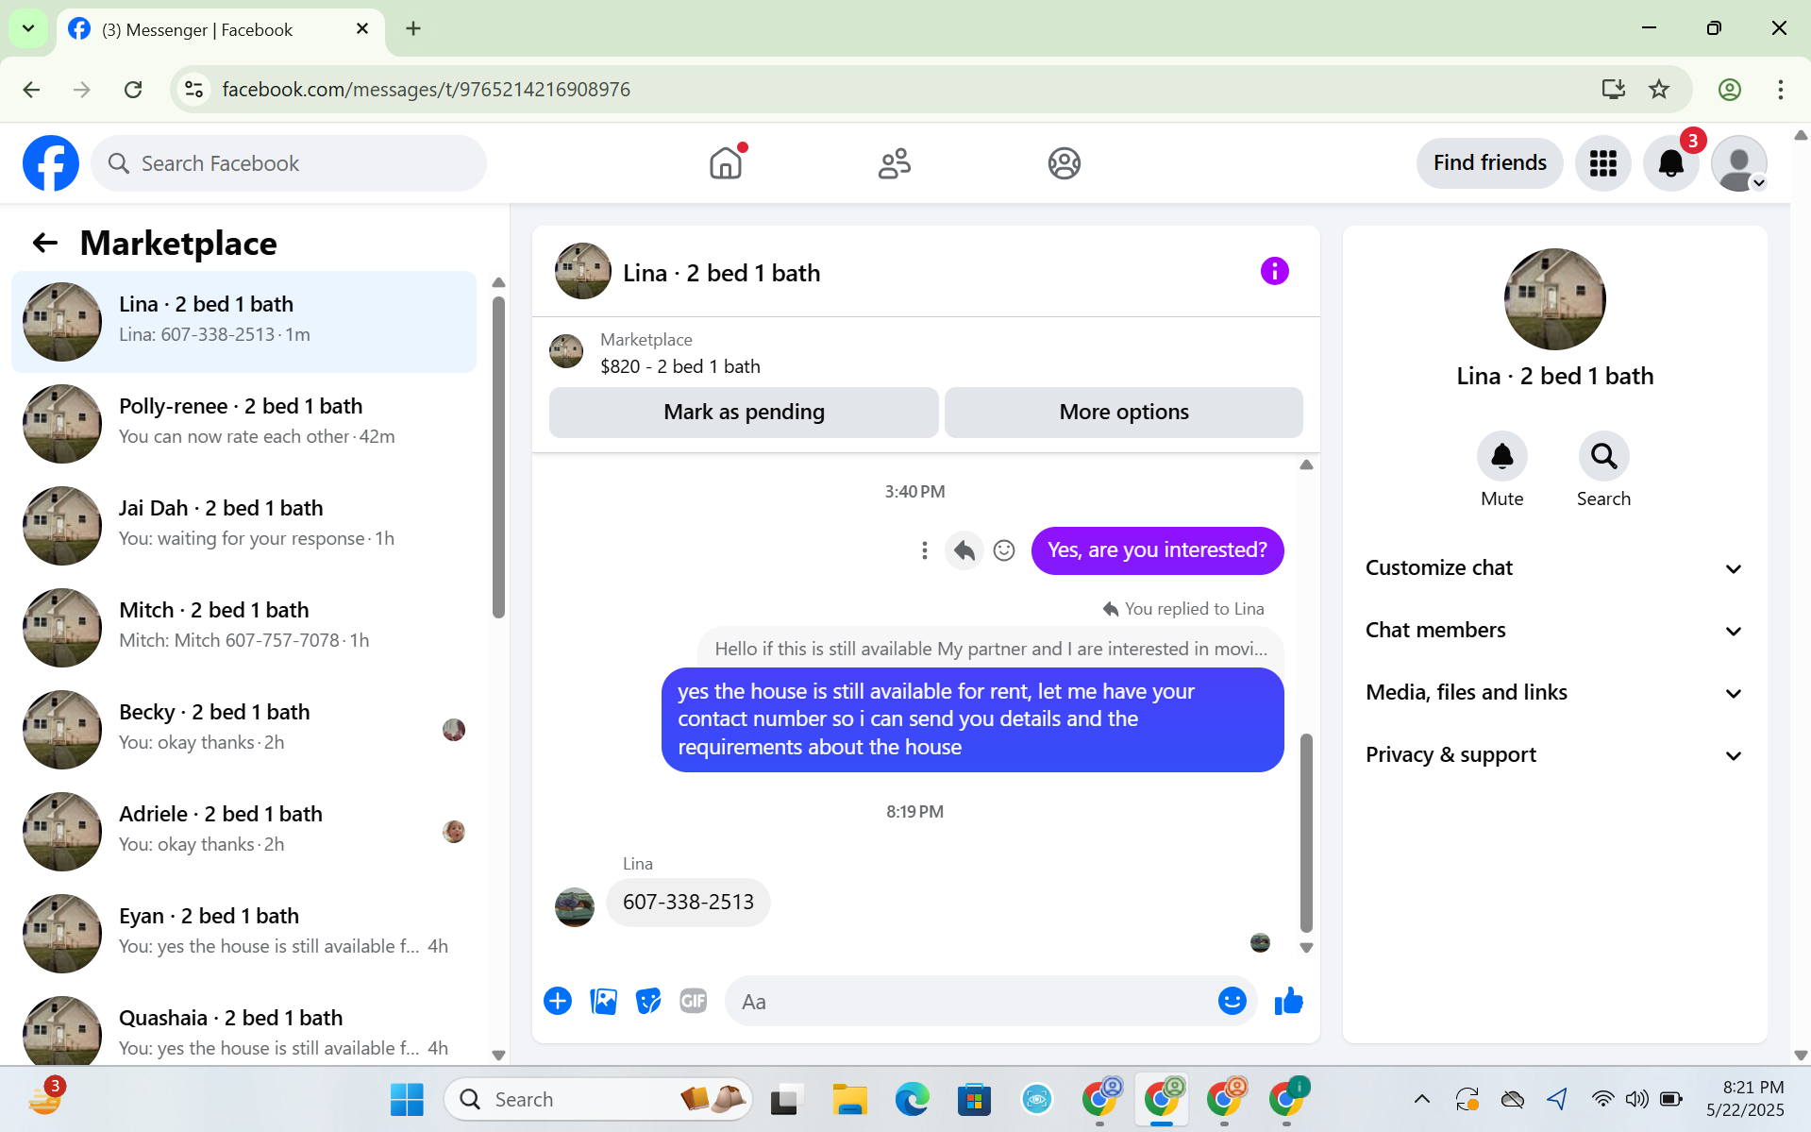1811x1132 pixels.
Task: Open the emoji picker in message box
Action: pyautogui.click(x=1232, y=1001)
